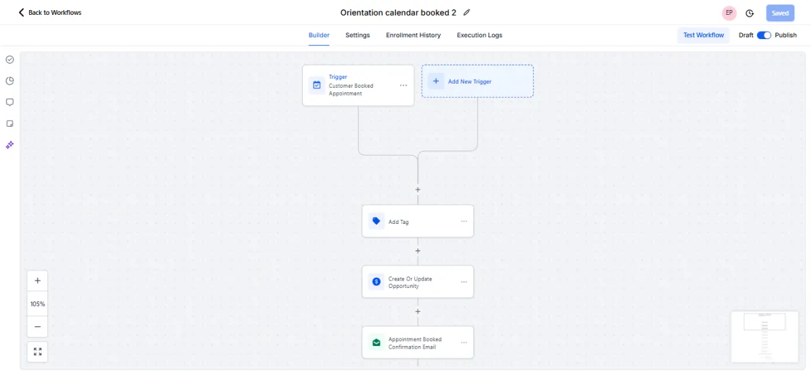Open Create Or Update Opportunity options menu

click(464, 282)
